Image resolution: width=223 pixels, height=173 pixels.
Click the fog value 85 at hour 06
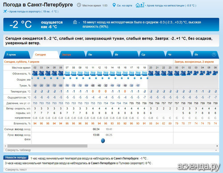click(61, 86)
